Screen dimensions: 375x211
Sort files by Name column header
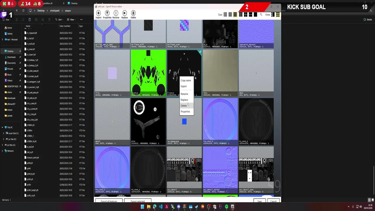click(x=28, y=26)
